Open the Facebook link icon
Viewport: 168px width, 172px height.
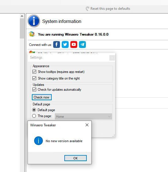point(57,45)
